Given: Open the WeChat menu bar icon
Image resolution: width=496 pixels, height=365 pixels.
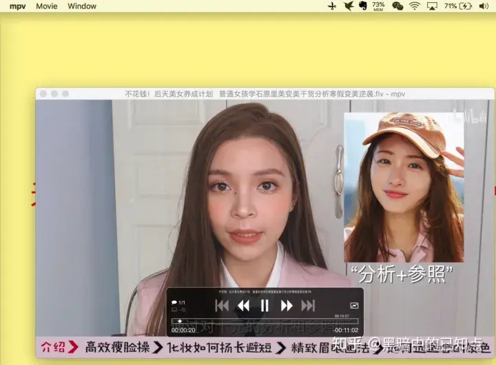Looking at the screenshot, I should coord(397,6).
